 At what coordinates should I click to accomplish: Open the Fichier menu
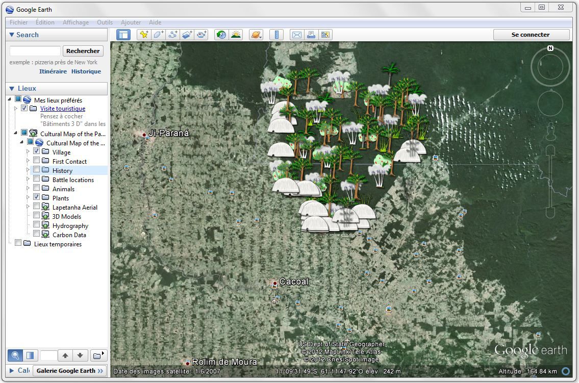point(18,22)
